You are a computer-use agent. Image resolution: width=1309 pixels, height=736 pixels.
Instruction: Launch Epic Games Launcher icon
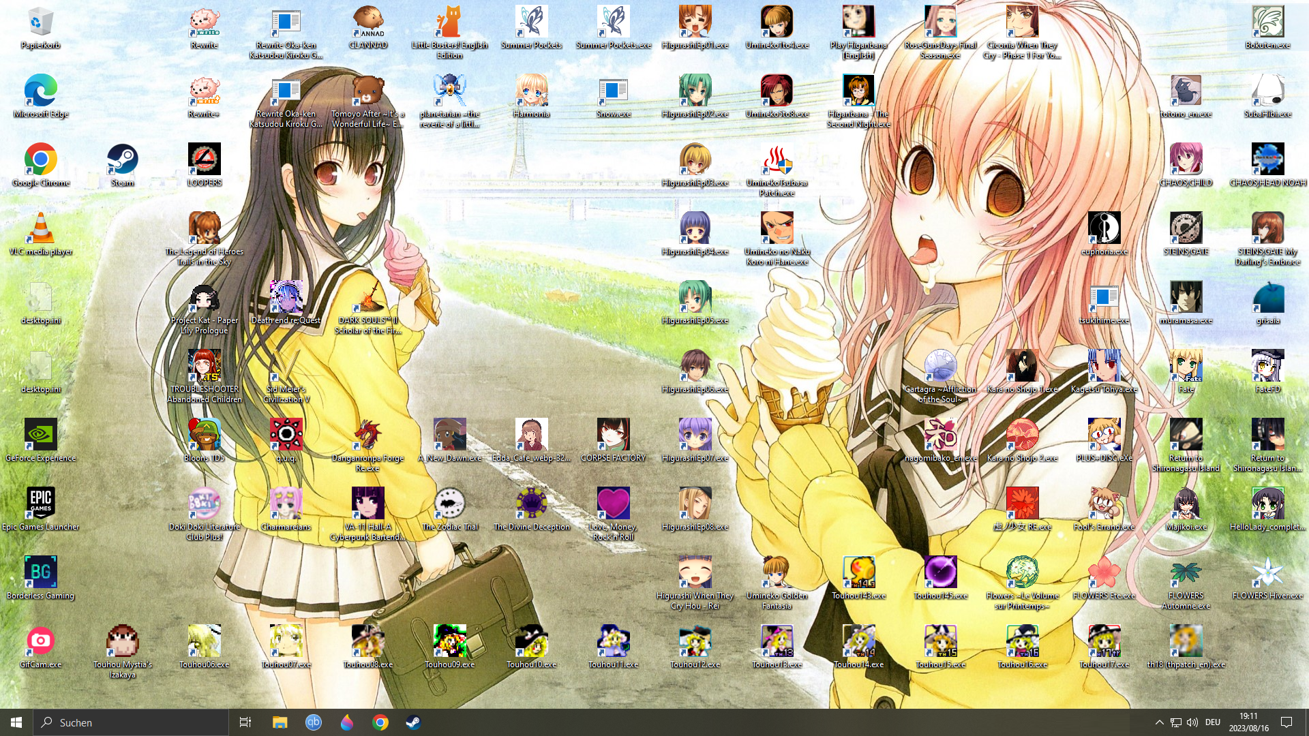pos(40,509)
